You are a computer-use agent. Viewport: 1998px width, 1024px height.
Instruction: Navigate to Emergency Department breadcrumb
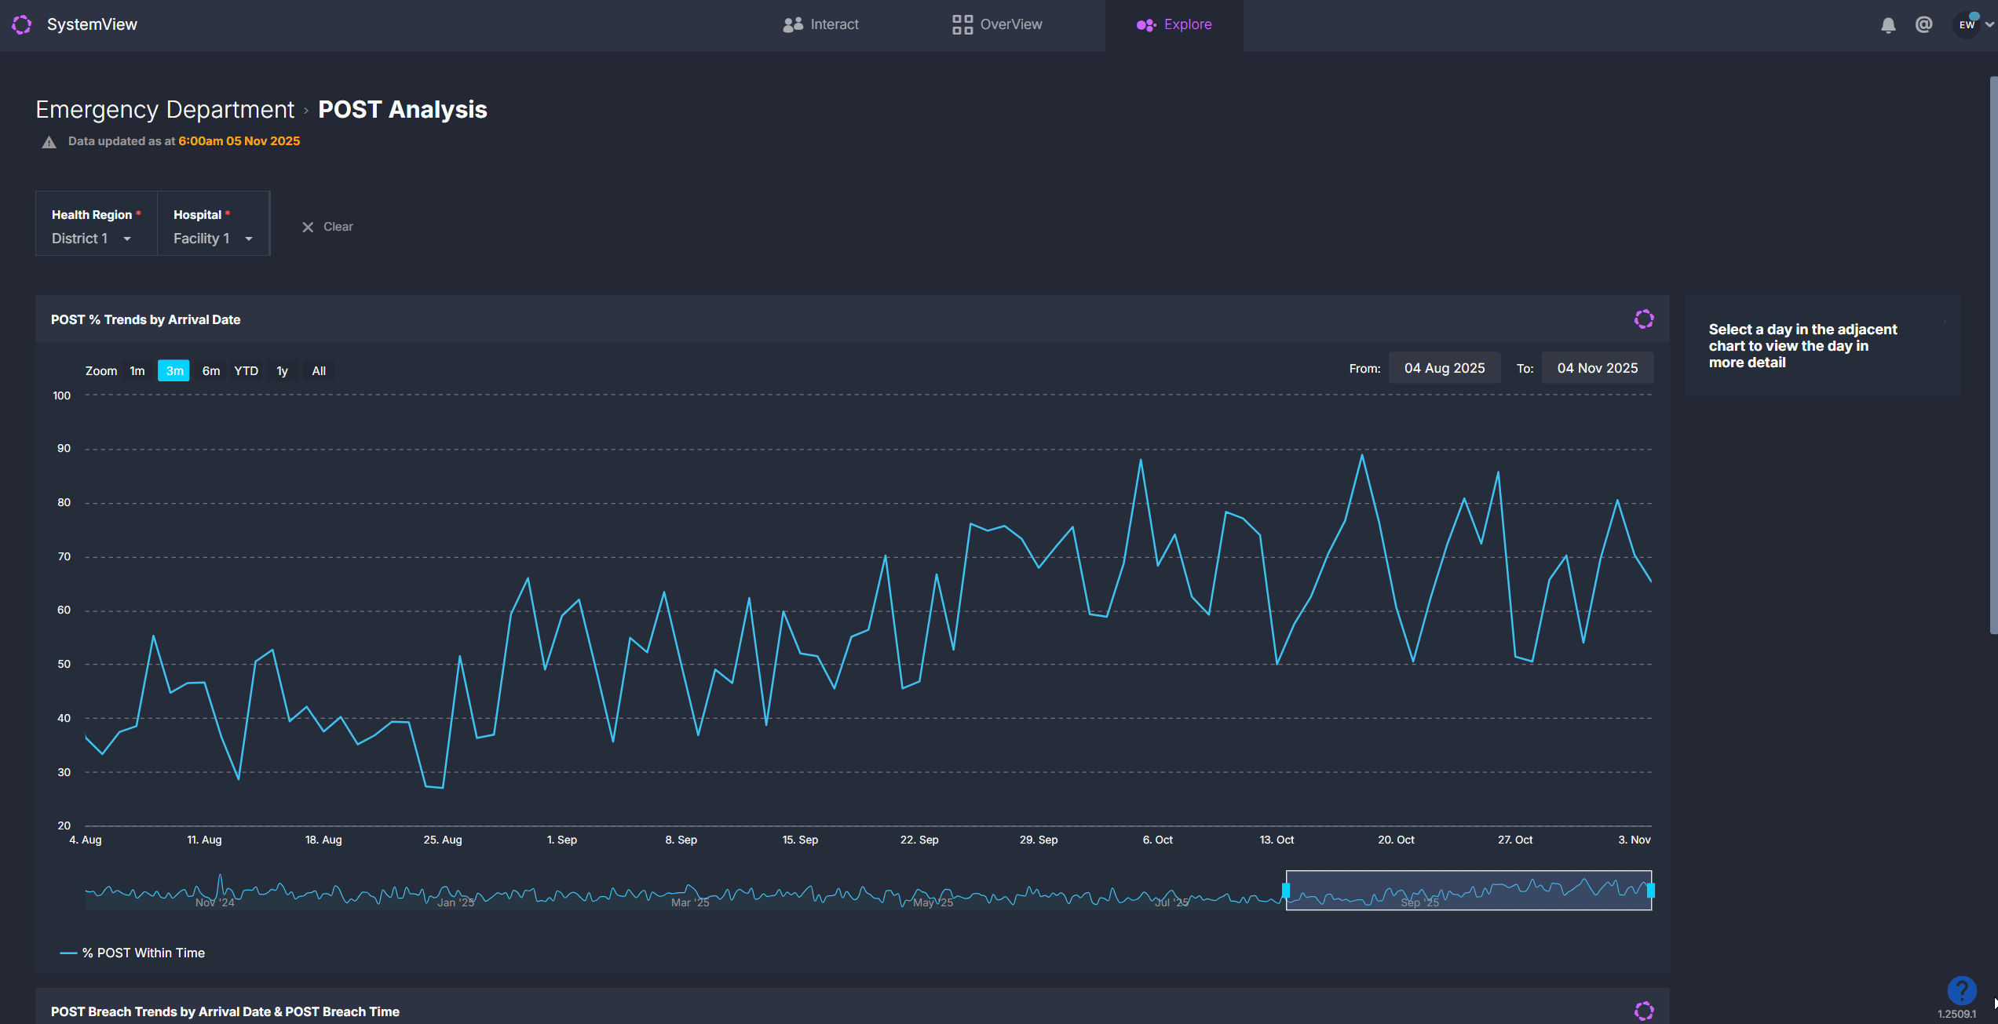click(x=165, y=110)
